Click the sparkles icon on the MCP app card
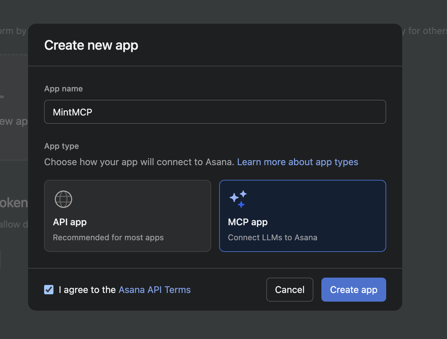Image resolution: width=447 pixels, height=339 pixels. [238, 199]
